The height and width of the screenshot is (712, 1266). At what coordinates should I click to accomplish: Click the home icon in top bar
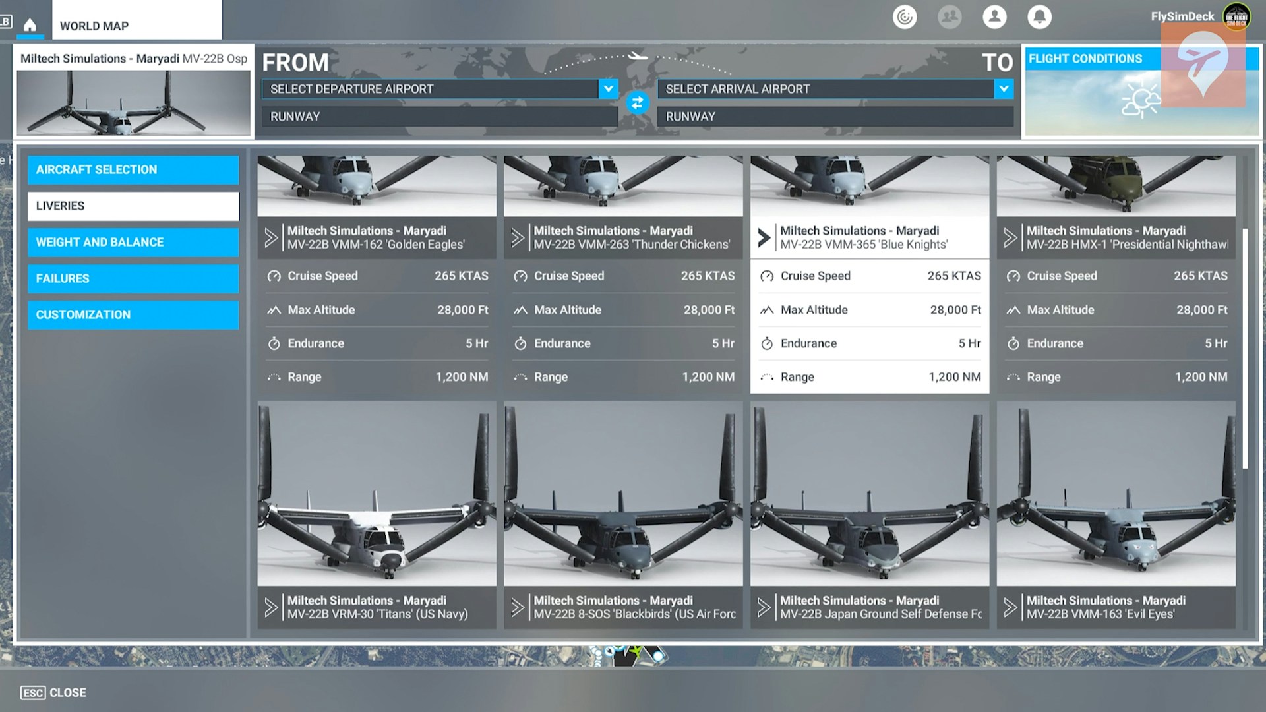pos(30,25)
